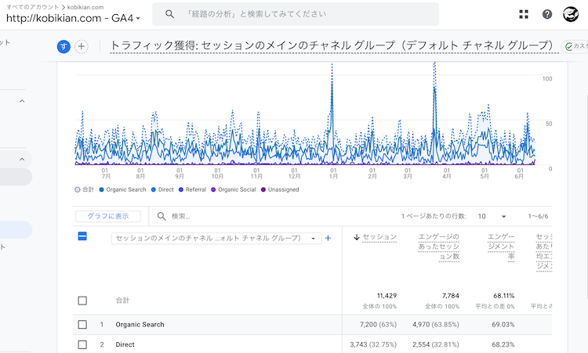
Task: Click the kobikian.com breadcrumb link
Action: [x=85, y=7]
